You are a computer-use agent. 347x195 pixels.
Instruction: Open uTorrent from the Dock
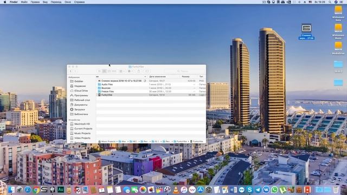[x=282, y=190]
